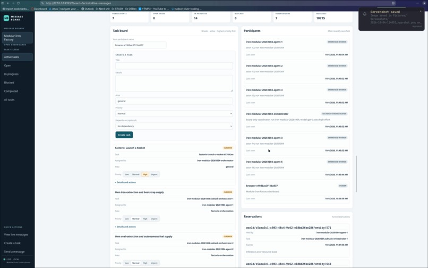Open the hudson-river-trading bookmark
This screenshot has height=268, width=428.
point(186,9)
